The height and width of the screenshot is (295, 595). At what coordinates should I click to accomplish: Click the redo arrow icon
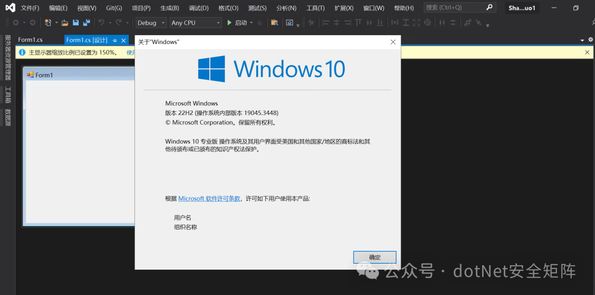coord(119,23)
